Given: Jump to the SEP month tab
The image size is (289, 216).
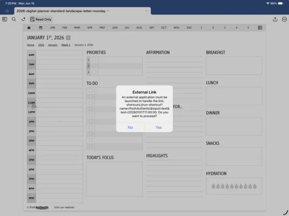Looking at the screenshot, I should point(152,28).
